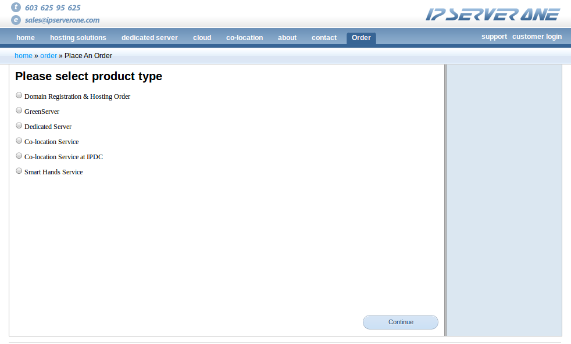
Task: Click the Please select product type heading
Action: click(x=89, y=76)
